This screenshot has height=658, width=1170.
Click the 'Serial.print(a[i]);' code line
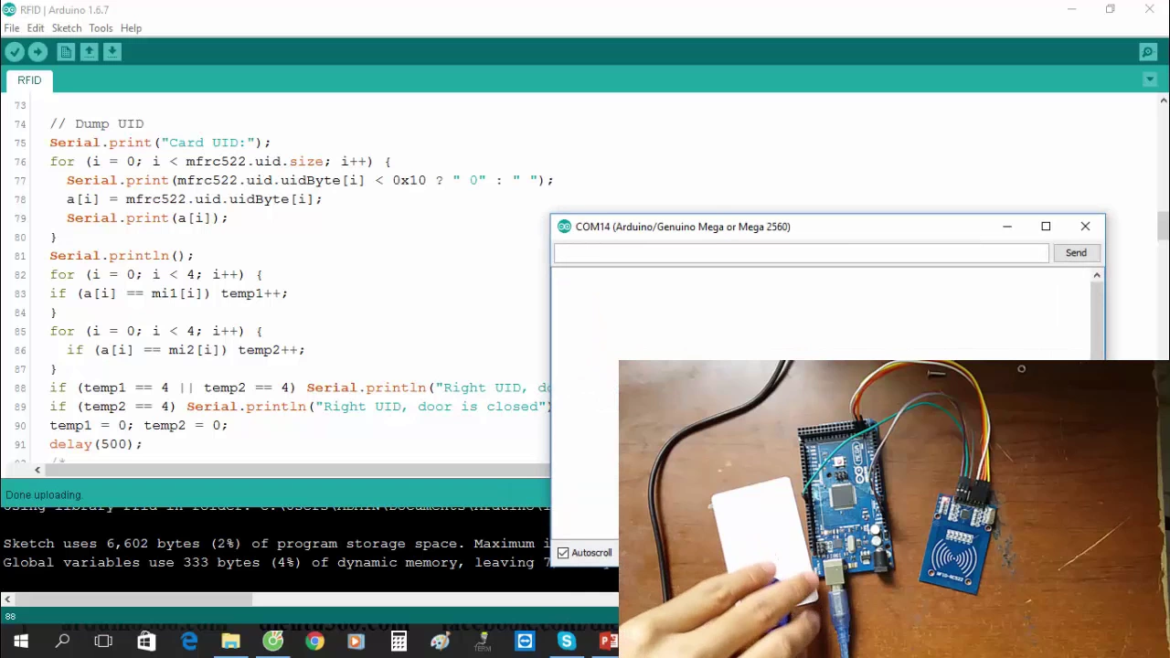coord(147,218)
